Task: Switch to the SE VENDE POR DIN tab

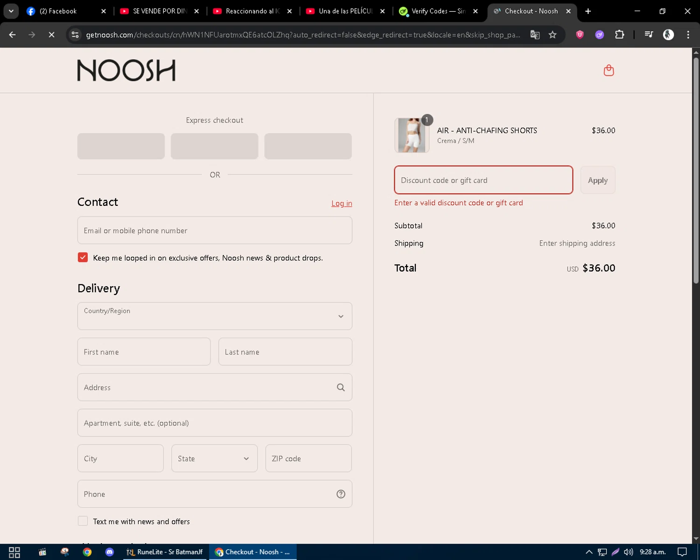Action: 159,11
